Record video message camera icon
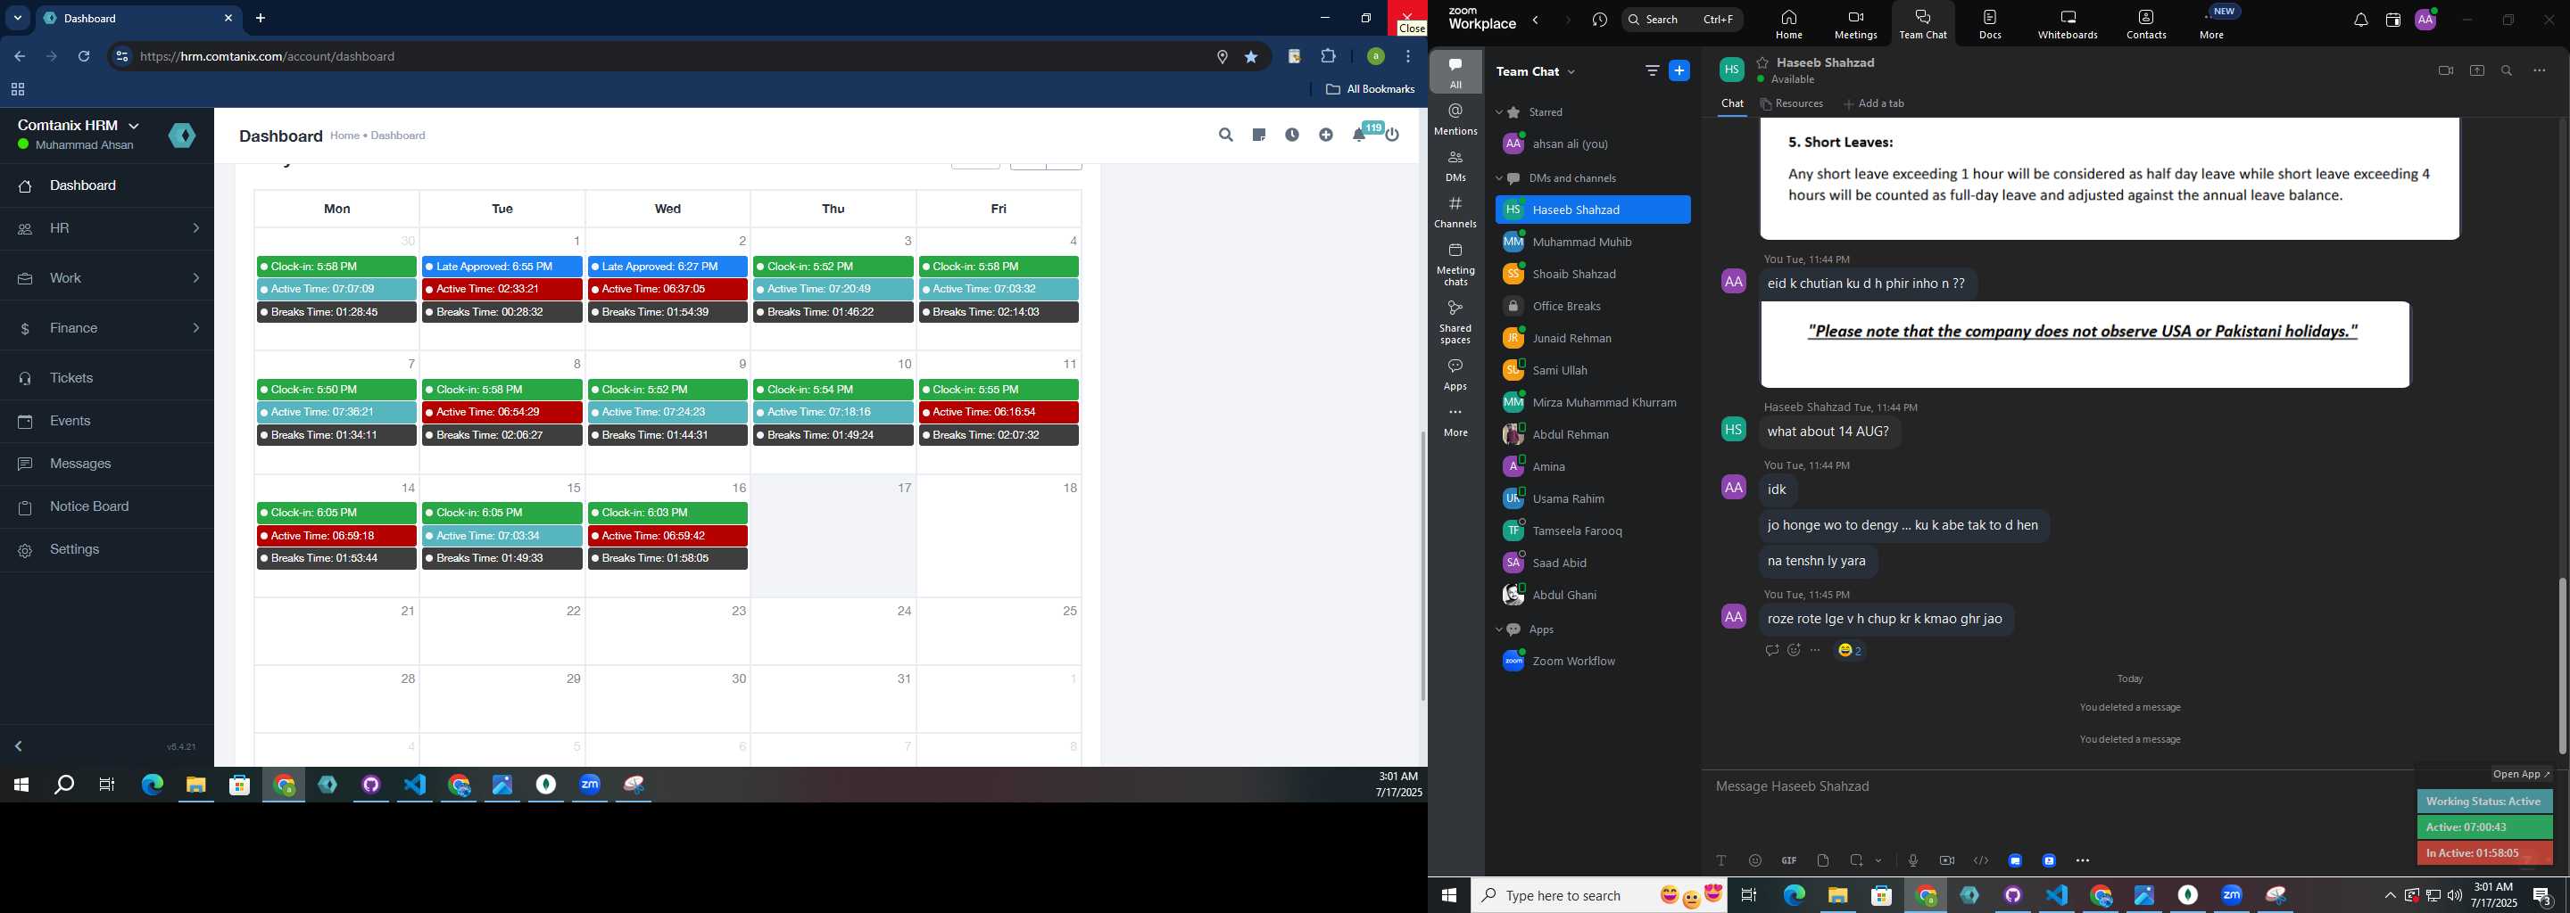Image resolution: width=2570 pixels, height=913 pixels. [1947, 860]
